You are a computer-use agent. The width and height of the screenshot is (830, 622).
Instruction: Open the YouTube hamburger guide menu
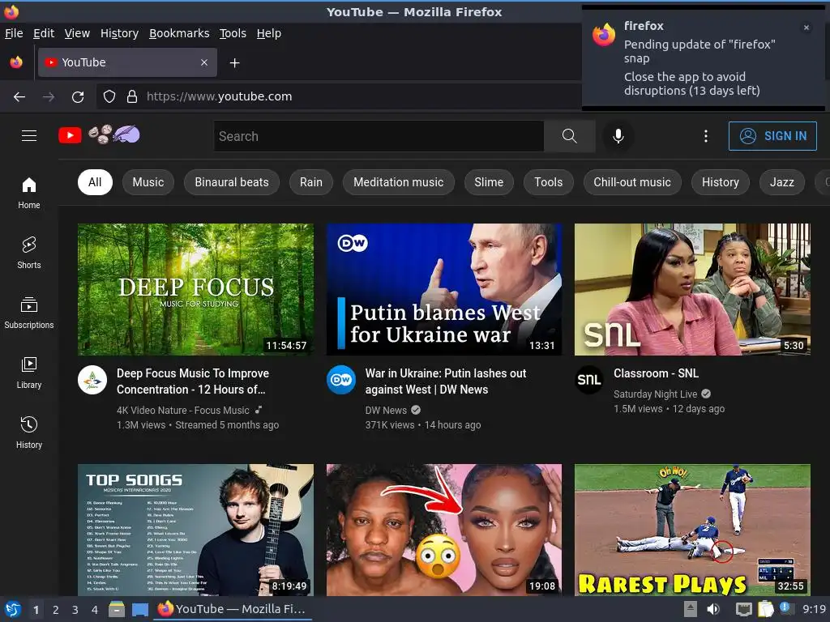tap(29, 136)
